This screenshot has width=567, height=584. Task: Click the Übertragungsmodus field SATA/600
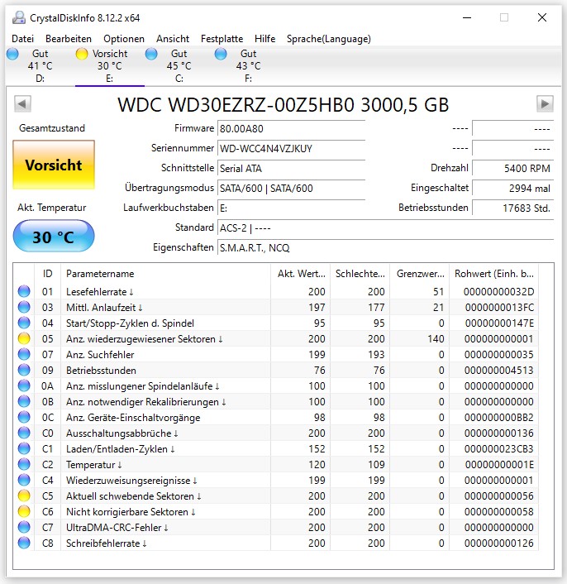tap(291, 189)
